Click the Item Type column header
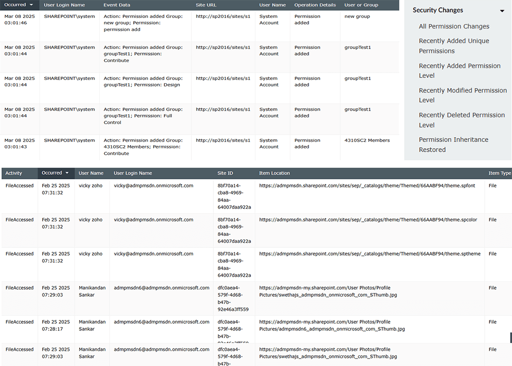512x366 pixels. pos(499,173)
